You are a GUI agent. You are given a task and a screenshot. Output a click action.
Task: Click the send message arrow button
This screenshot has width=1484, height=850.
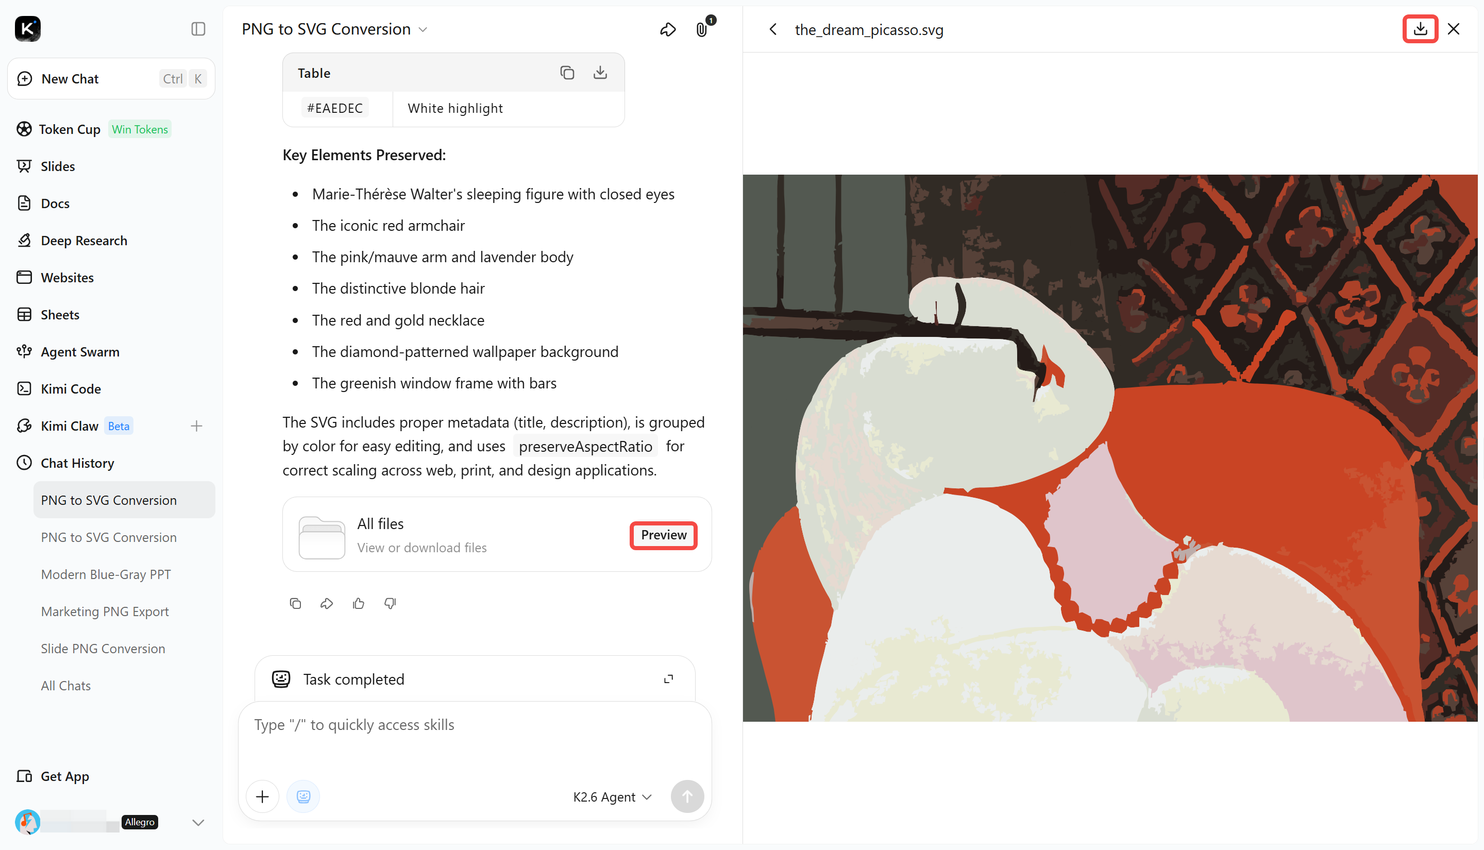pos(687,796)
